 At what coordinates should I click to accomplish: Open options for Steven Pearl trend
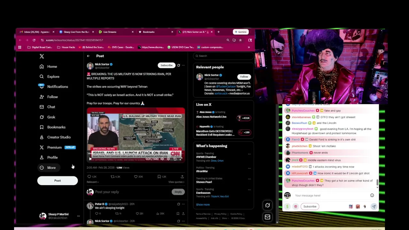coord(249,179)
